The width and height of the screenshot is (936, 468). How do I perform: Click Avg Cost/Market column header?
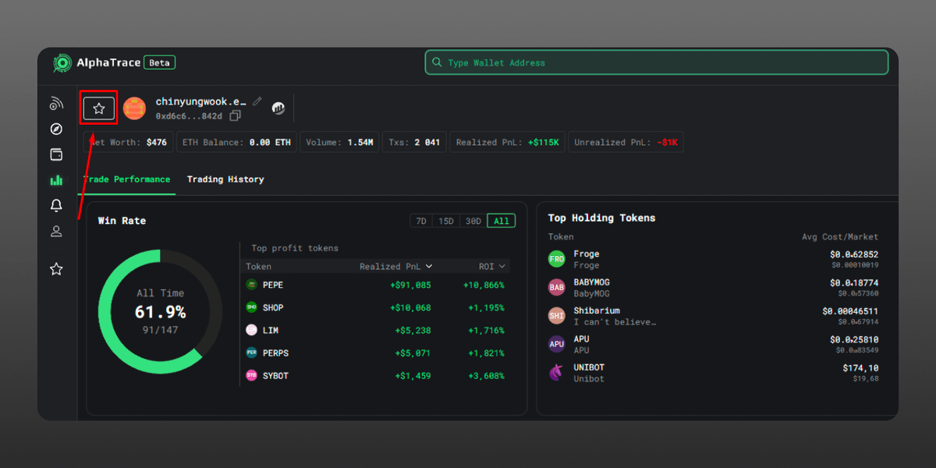(x=840, y=237)
